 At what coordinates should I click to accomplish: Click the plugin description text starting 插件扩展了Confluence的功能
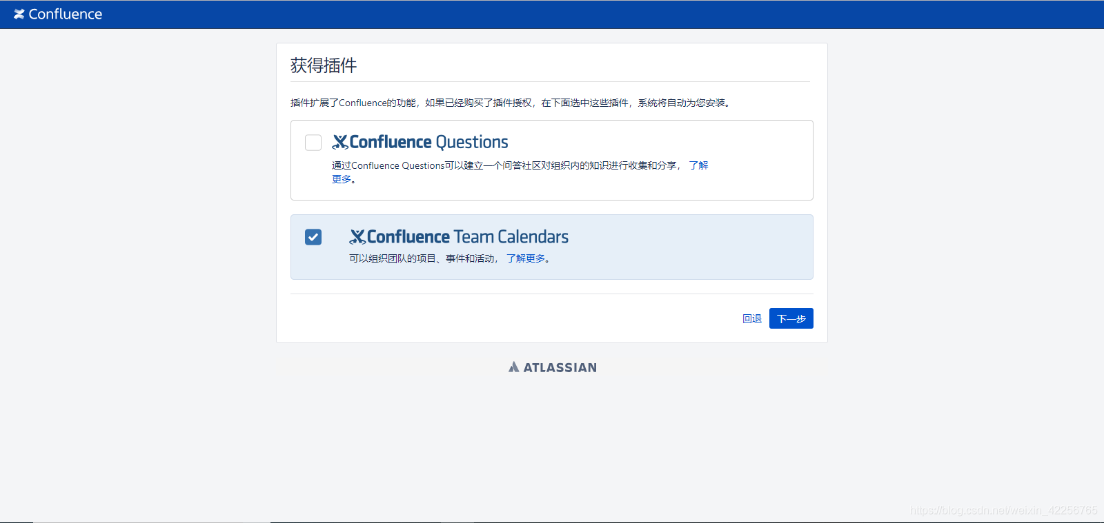tap(511, 103)
